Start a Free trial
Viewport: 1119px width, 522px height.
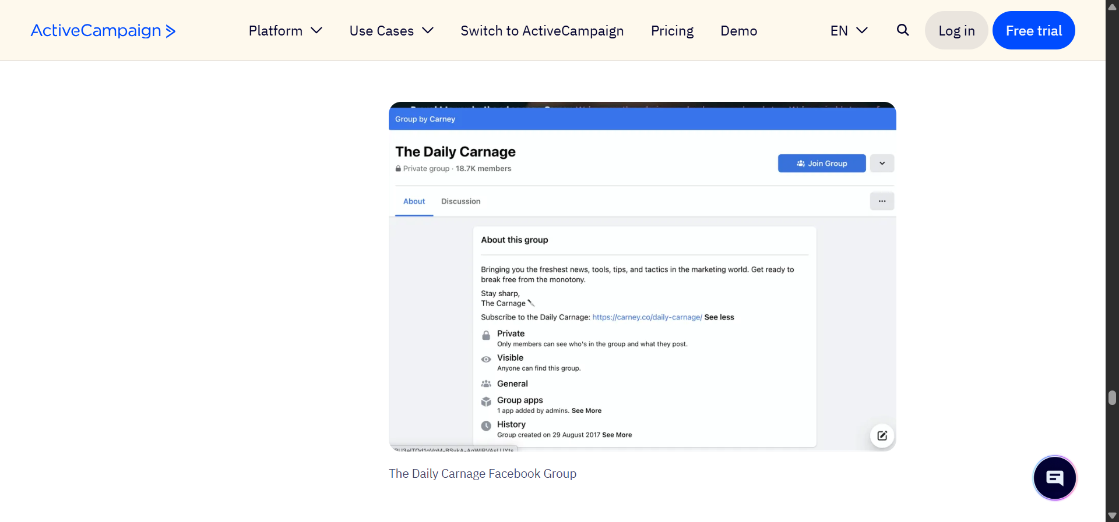(1034, 30)
